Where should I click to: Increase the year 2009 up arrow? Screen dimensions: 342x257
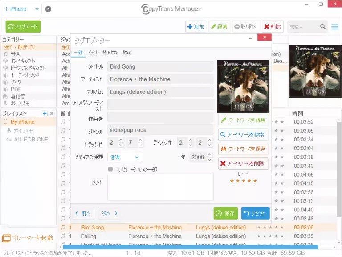click(209, 155)
